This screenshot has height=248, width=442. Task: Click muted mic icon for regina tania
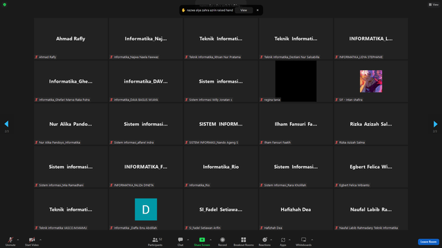coord(262,100)
